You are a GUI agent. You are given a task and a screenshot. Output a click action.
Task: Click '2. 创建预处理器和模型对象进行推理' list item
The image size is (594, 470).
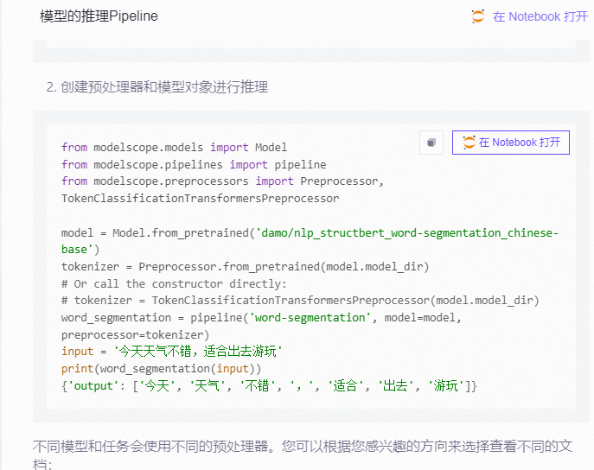(x=157, y=87)
